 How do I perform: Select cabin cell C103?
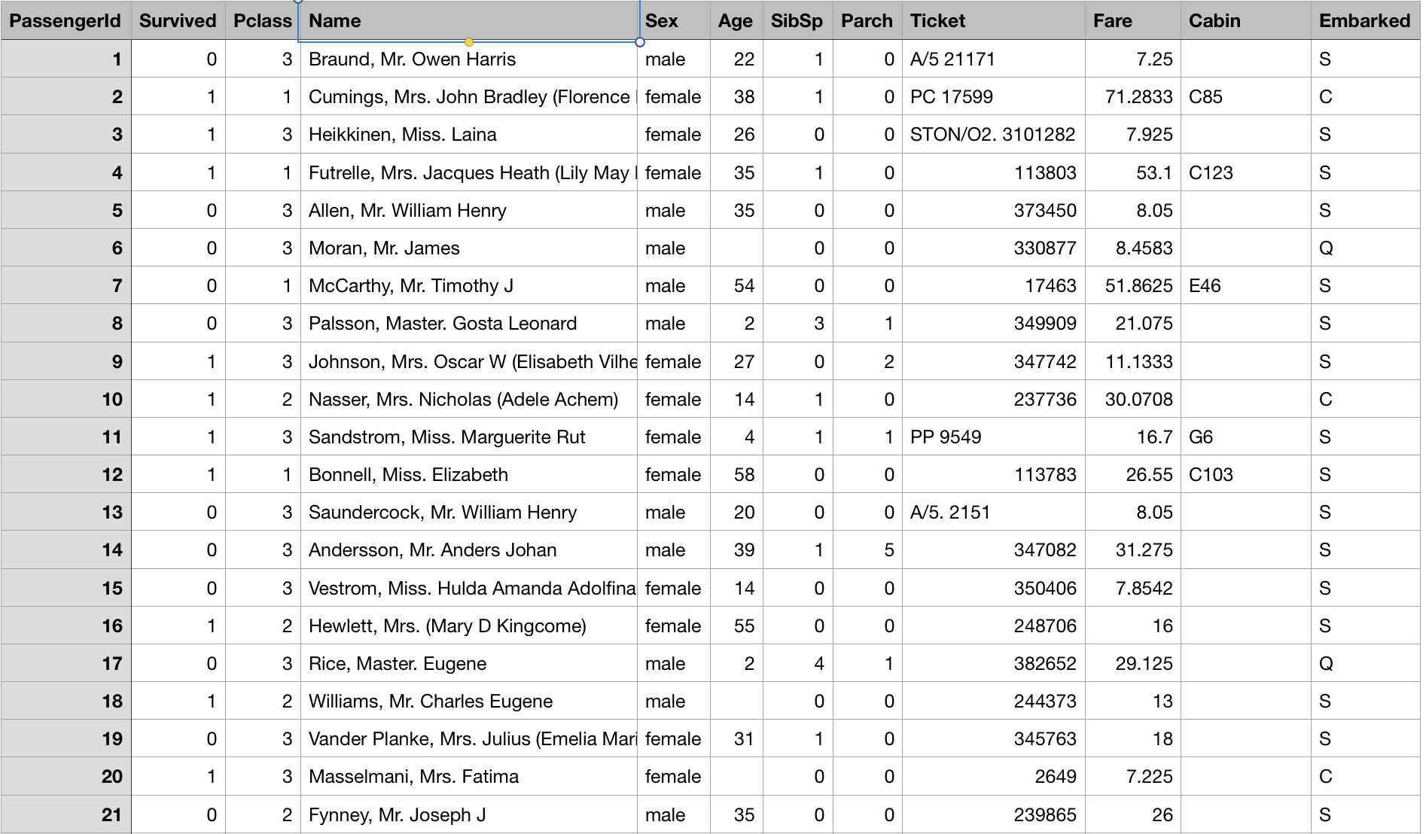pyautogui.click(x=1245, y=474)
